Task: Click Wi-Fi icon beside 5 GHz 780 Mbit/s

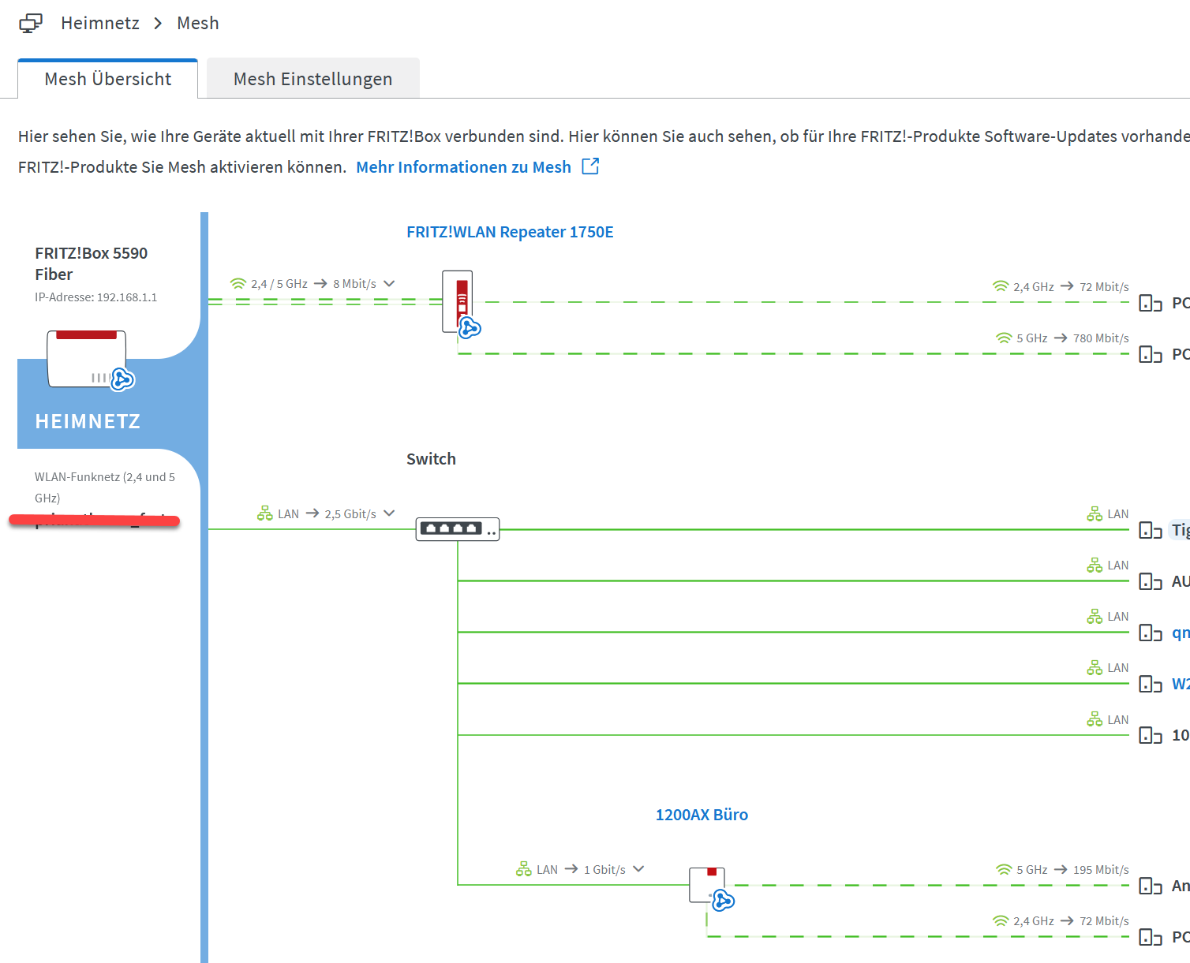Action: pyautogui.click(x=1004, y=338)
